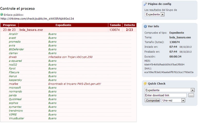Click the 23 de 23 progress cell
Image resolution: width=198 pixels, height=124 pixels.
click(9, 30)
